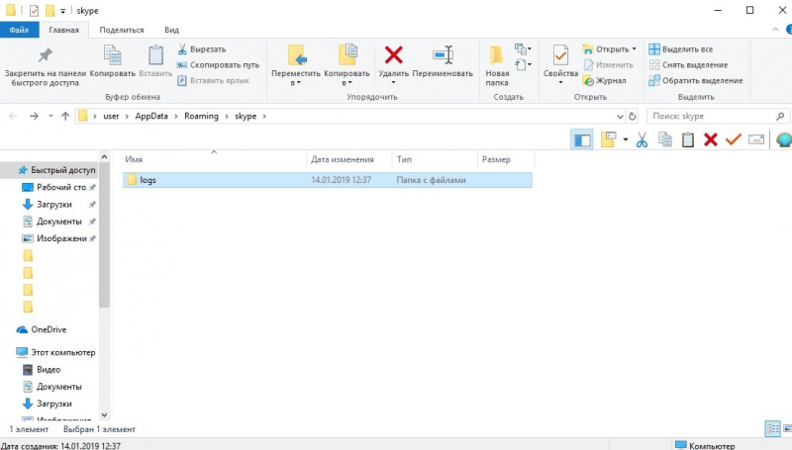Open pinned Загрузки in quick access
The image size is (792, 450).
click(x=54, y=205)
